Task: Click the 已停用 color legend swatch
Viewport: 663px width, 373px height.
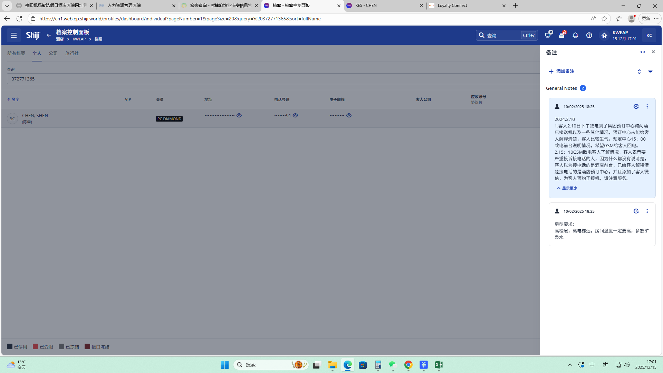Action: point(10,346)
